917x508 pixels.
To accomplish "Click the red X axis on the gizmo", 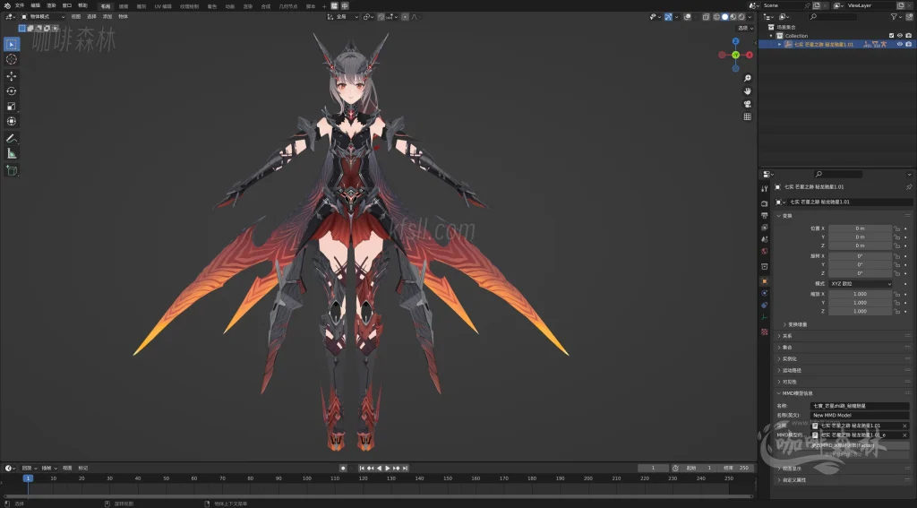I will tap(750, 55).
